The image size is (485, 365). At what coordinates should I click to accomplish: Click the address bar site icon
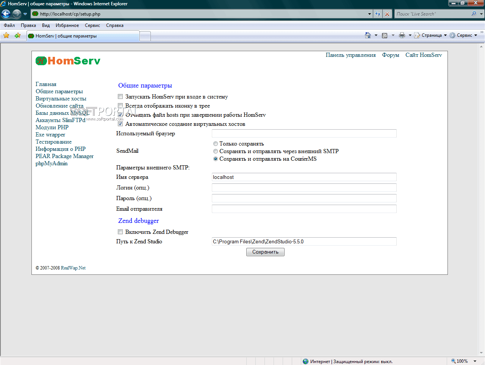click(35, 14)
